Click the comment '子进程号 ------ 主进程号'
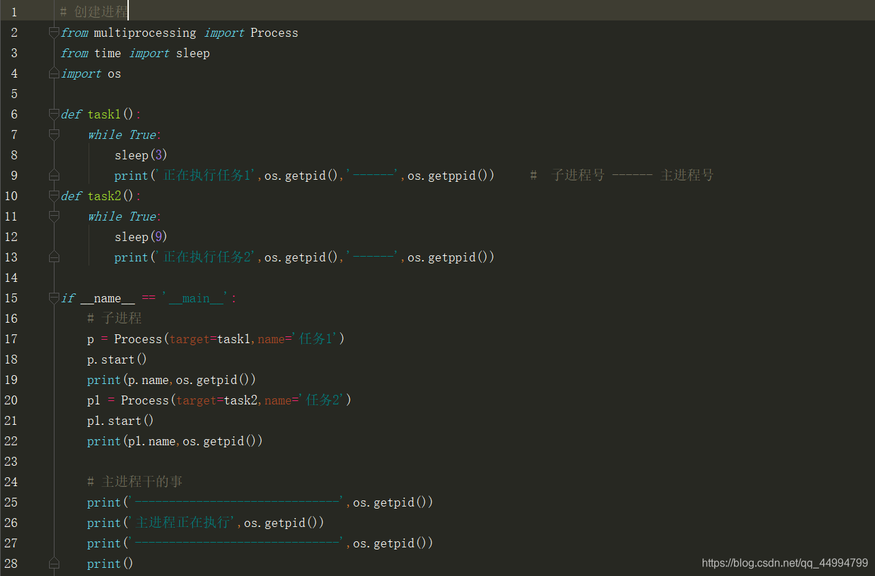 pyautogui.click(x=632, y=176)
